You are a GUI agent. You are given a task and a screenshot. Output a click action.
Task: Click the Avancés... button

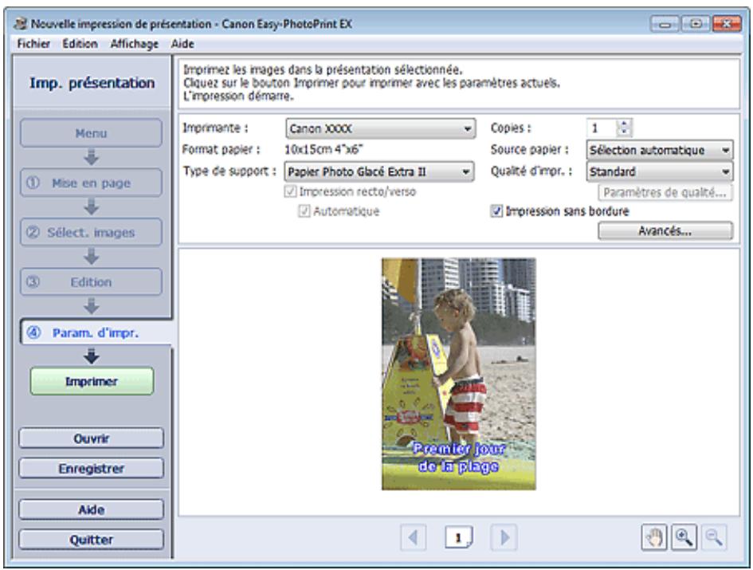(x=665, y=230)
